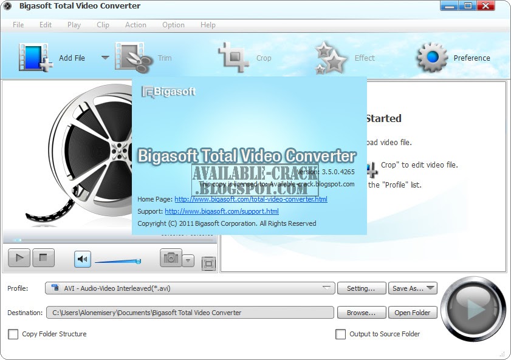Open the Clip menu
This screenshot has width=511, height=360.
pos(103,25)
